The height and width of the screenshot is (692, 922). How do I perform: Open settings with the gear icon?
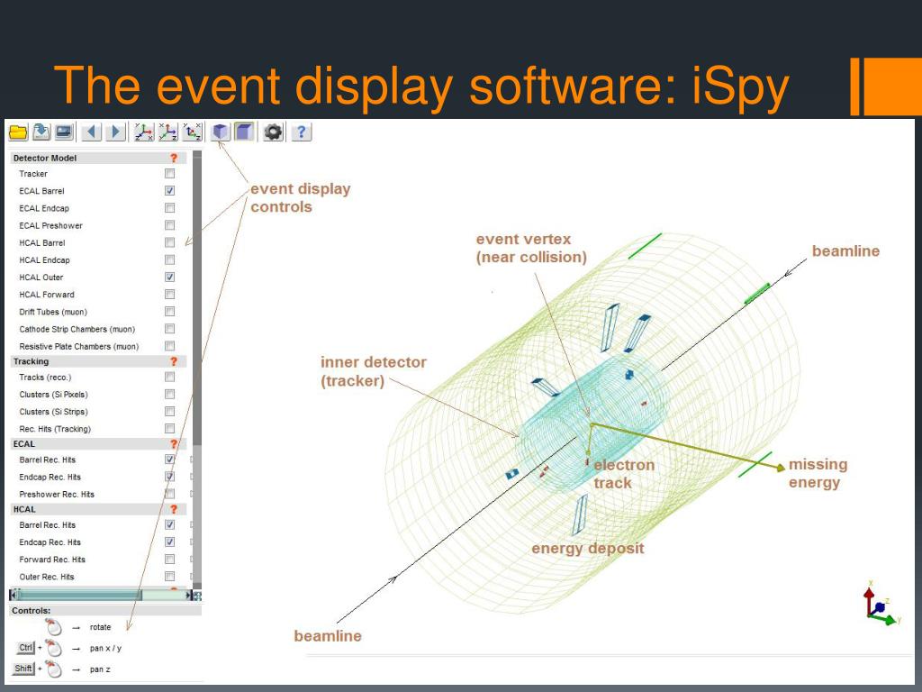[x=273, y=132]
